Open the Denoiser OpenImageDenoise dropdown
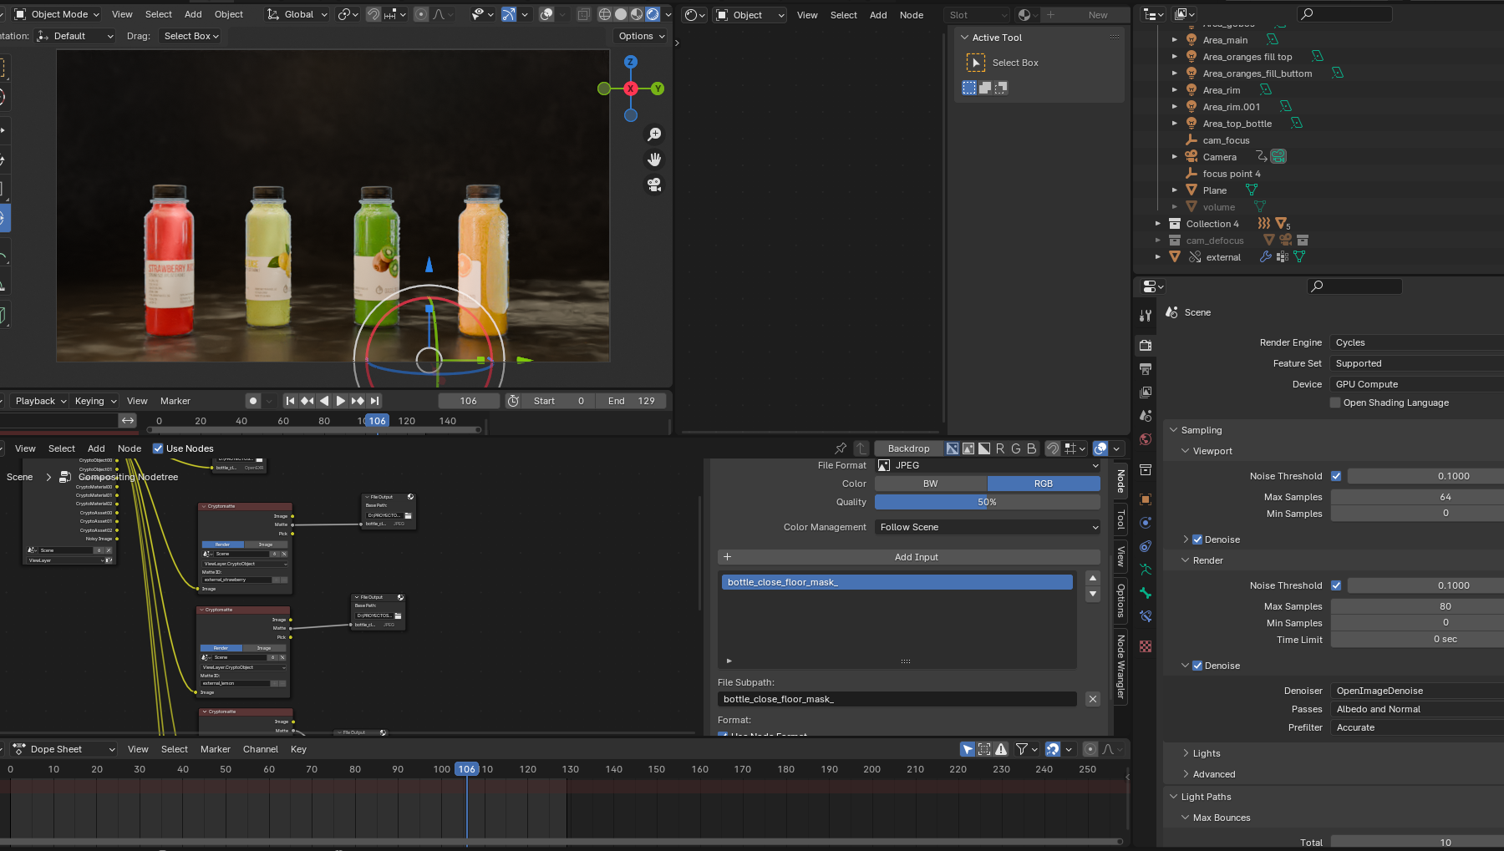This screenshot has width=1504, height=851. point(1417,691)
